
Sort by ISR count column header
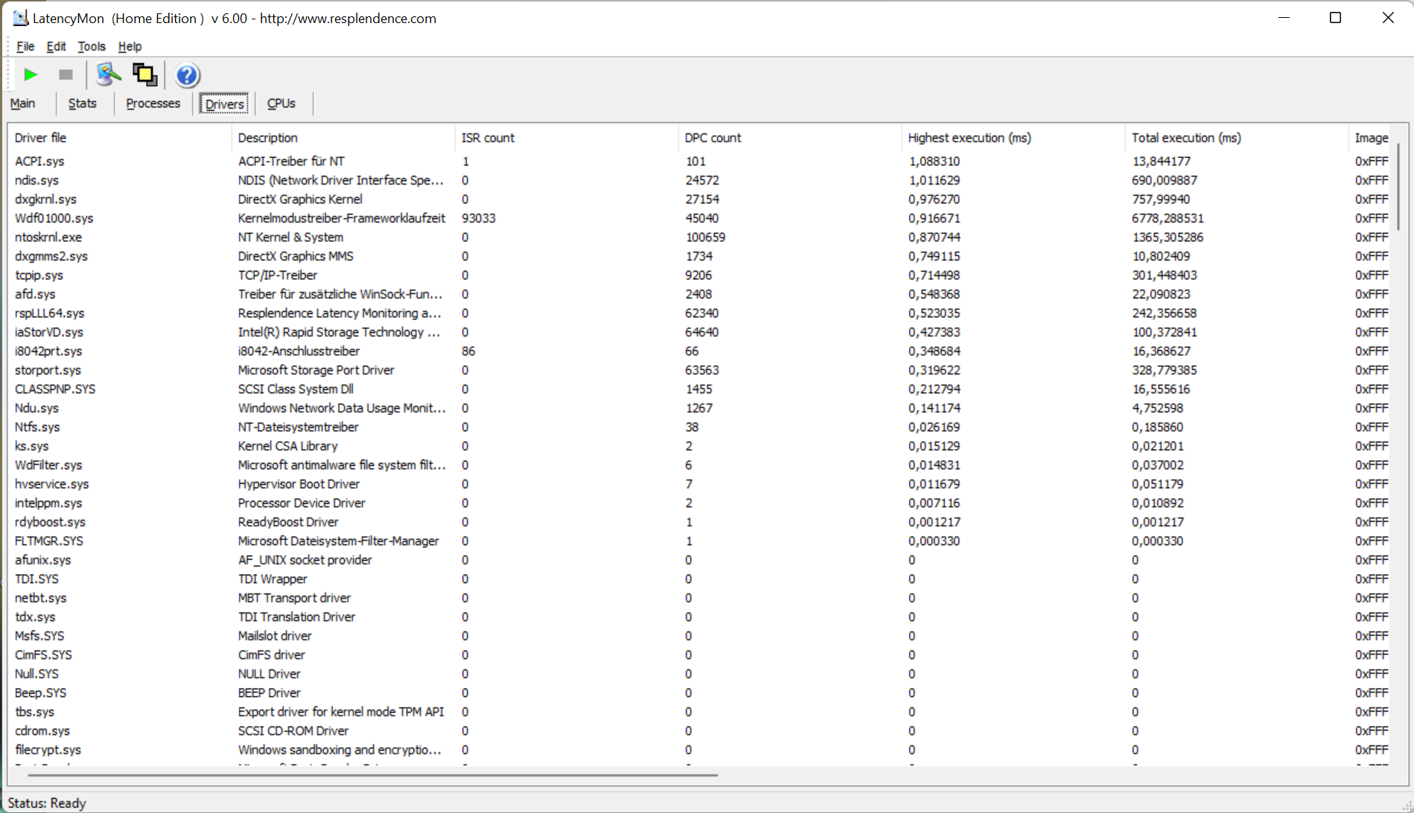tap(567, 138)
